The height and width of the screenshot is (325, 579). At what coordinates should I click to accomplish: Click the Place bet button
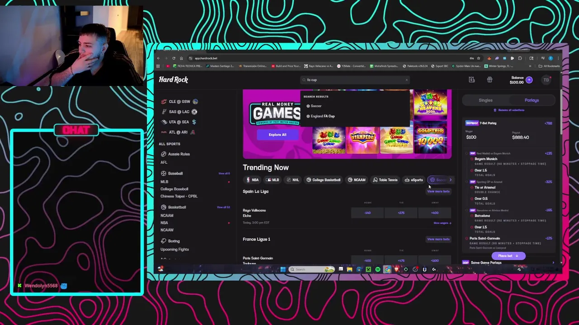[508, 256]
